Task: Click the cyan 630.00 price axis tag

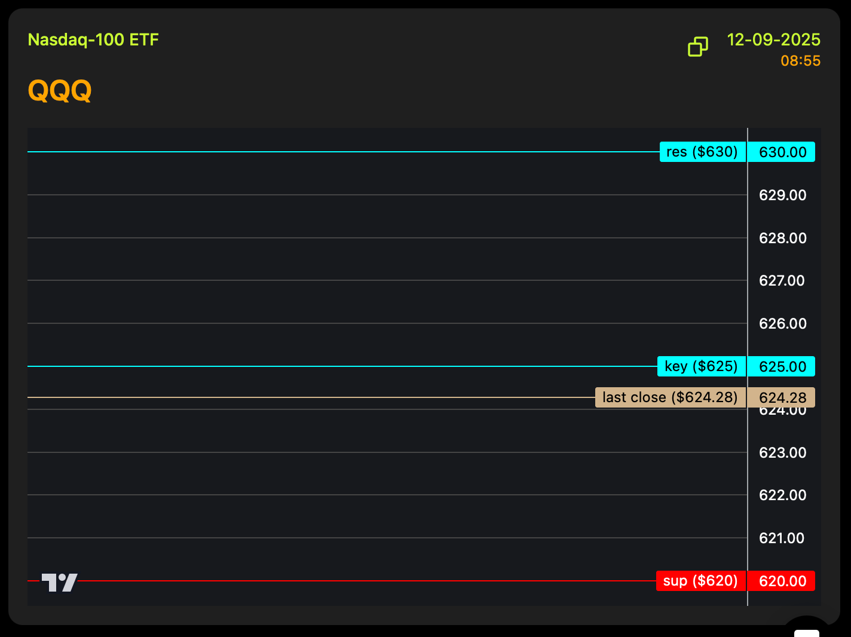Action: [x=782, y=152]
